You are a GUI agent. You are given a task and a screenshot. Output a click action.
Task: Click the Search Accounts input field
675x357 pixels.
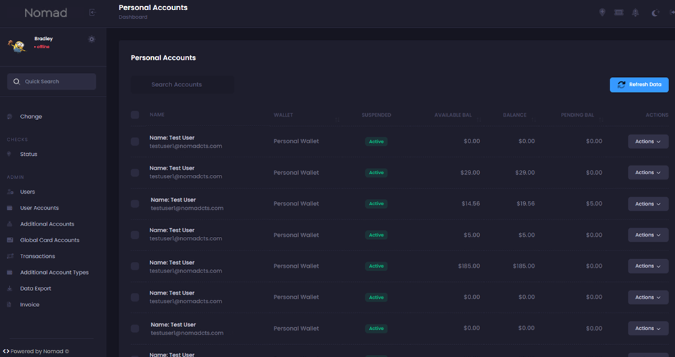point(182,84)
